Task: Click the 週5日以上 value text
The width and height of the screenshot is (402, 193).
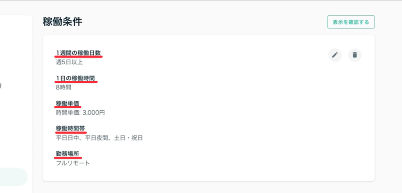Action: (69, 62)
